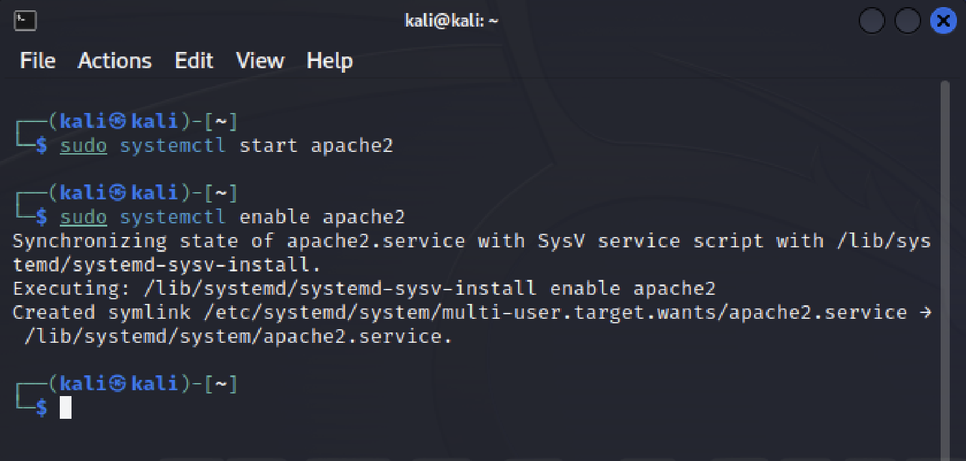Click the Created symlink text
Image resolution: width=966 pixels, height=461 pixels.
(101, 312)
